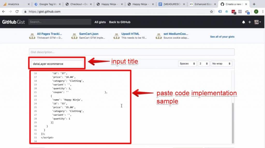Close the Create a new Gist tab
Viewport: 265px width, 148px height.
coord(246,4)
